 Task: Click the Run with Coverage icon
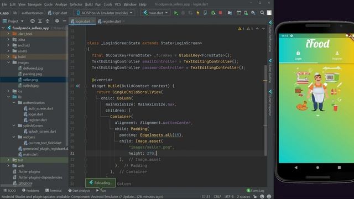[x=190, y=13]
